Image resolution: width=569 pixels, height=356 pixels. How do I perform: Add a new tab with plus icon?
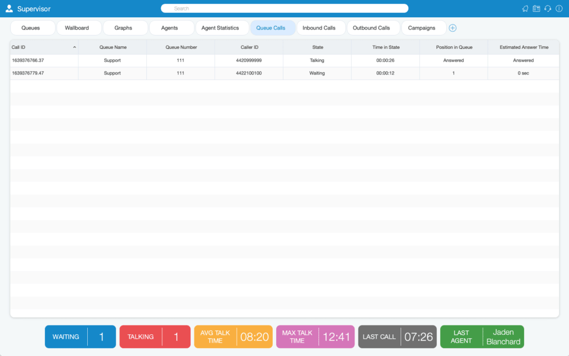coord(452,28)
